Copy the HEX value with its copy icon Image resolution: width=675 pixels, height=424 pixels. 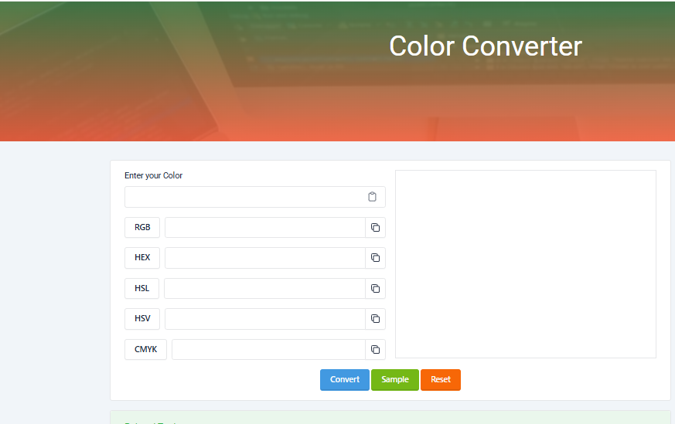[x=375, y=258]
